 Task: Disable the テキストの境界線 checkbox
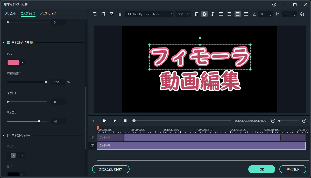[x=9, y=43]
